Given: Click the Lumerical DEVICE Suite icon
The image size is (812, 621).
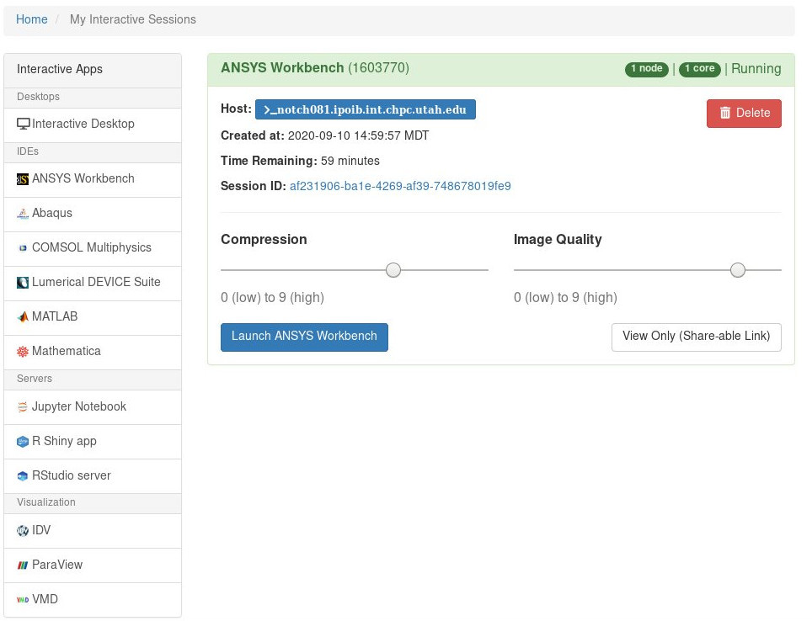Looking at the screenshot, I should click(x=23, y=283).
